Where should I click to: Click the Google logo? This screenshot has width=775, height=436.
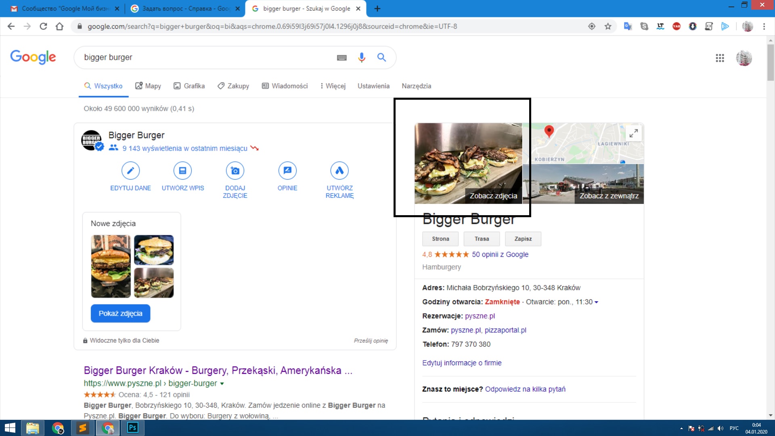tap(33, 57)
